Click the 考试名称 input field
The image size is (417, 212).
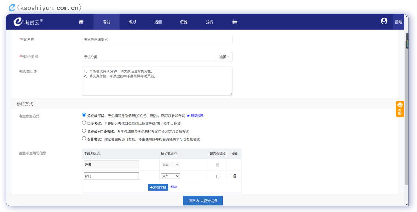(157, 40)
